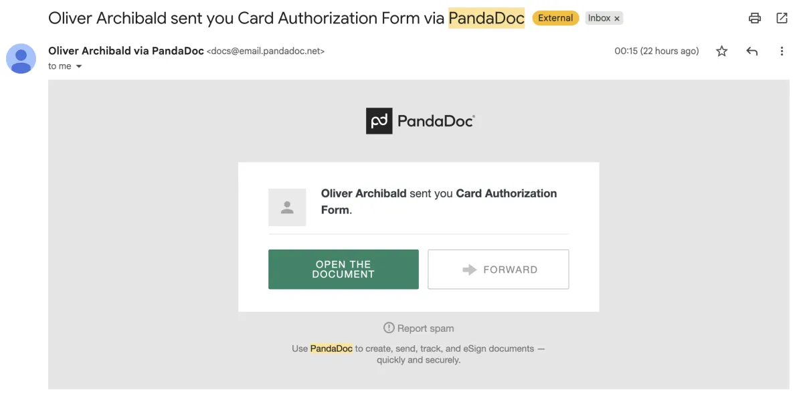This screenshot has height=402, width=803.
Task: Remove the Inbox label with its x
Action: point(617,19)
